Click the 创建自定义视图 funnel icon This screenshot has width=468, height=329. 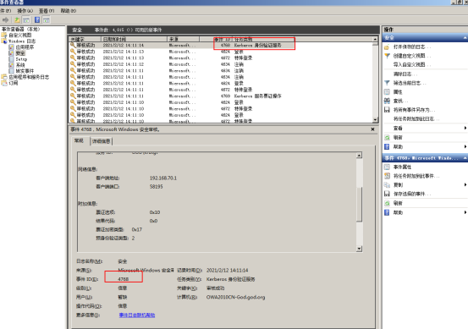click(387, 56)
